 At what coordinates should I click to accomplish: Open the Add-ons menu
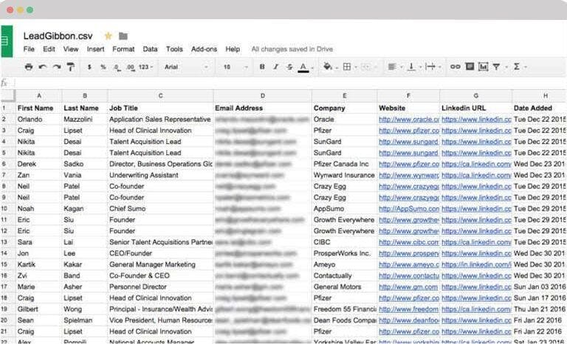coord(204,49)
